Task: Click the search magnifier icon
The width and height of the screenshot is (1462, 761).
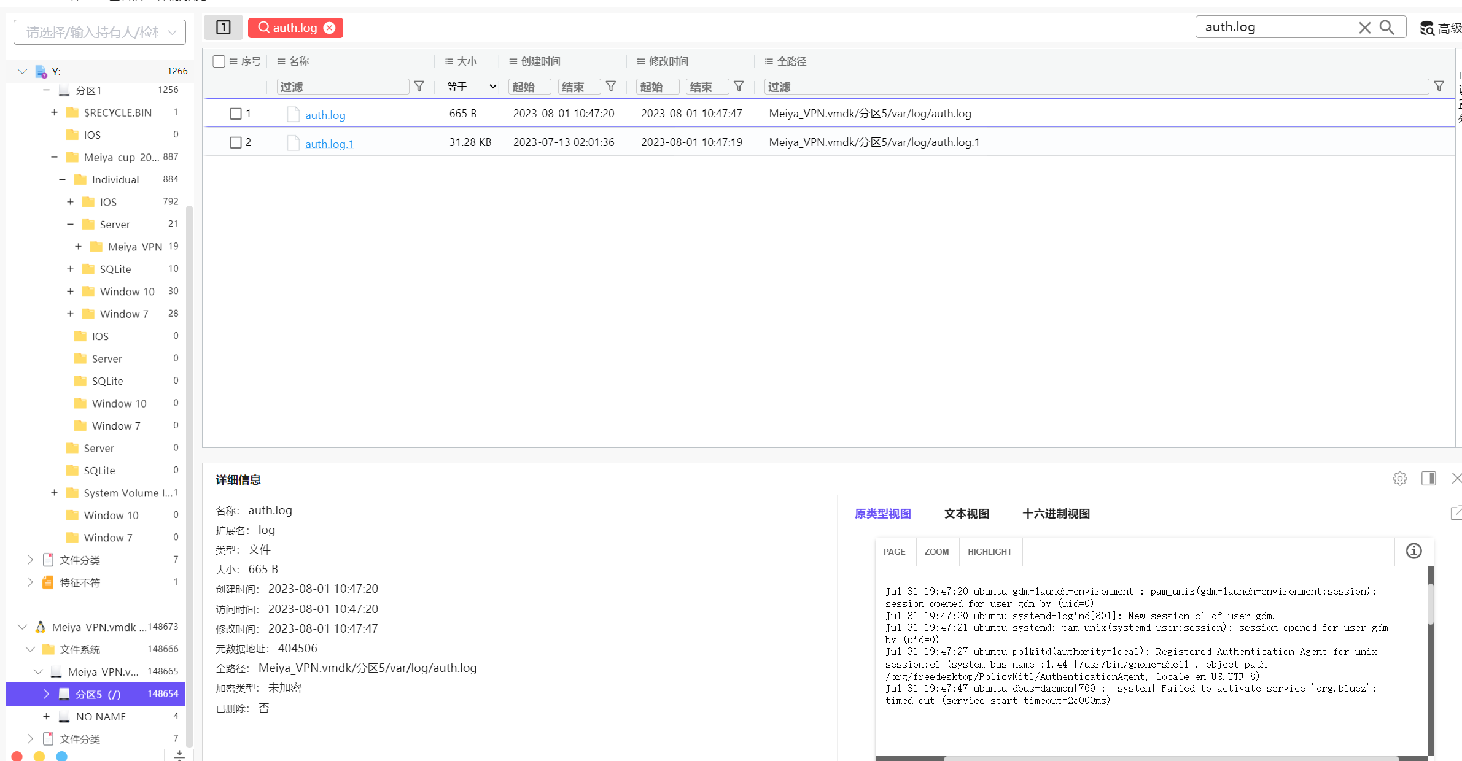Action: tap(1386, 27)
